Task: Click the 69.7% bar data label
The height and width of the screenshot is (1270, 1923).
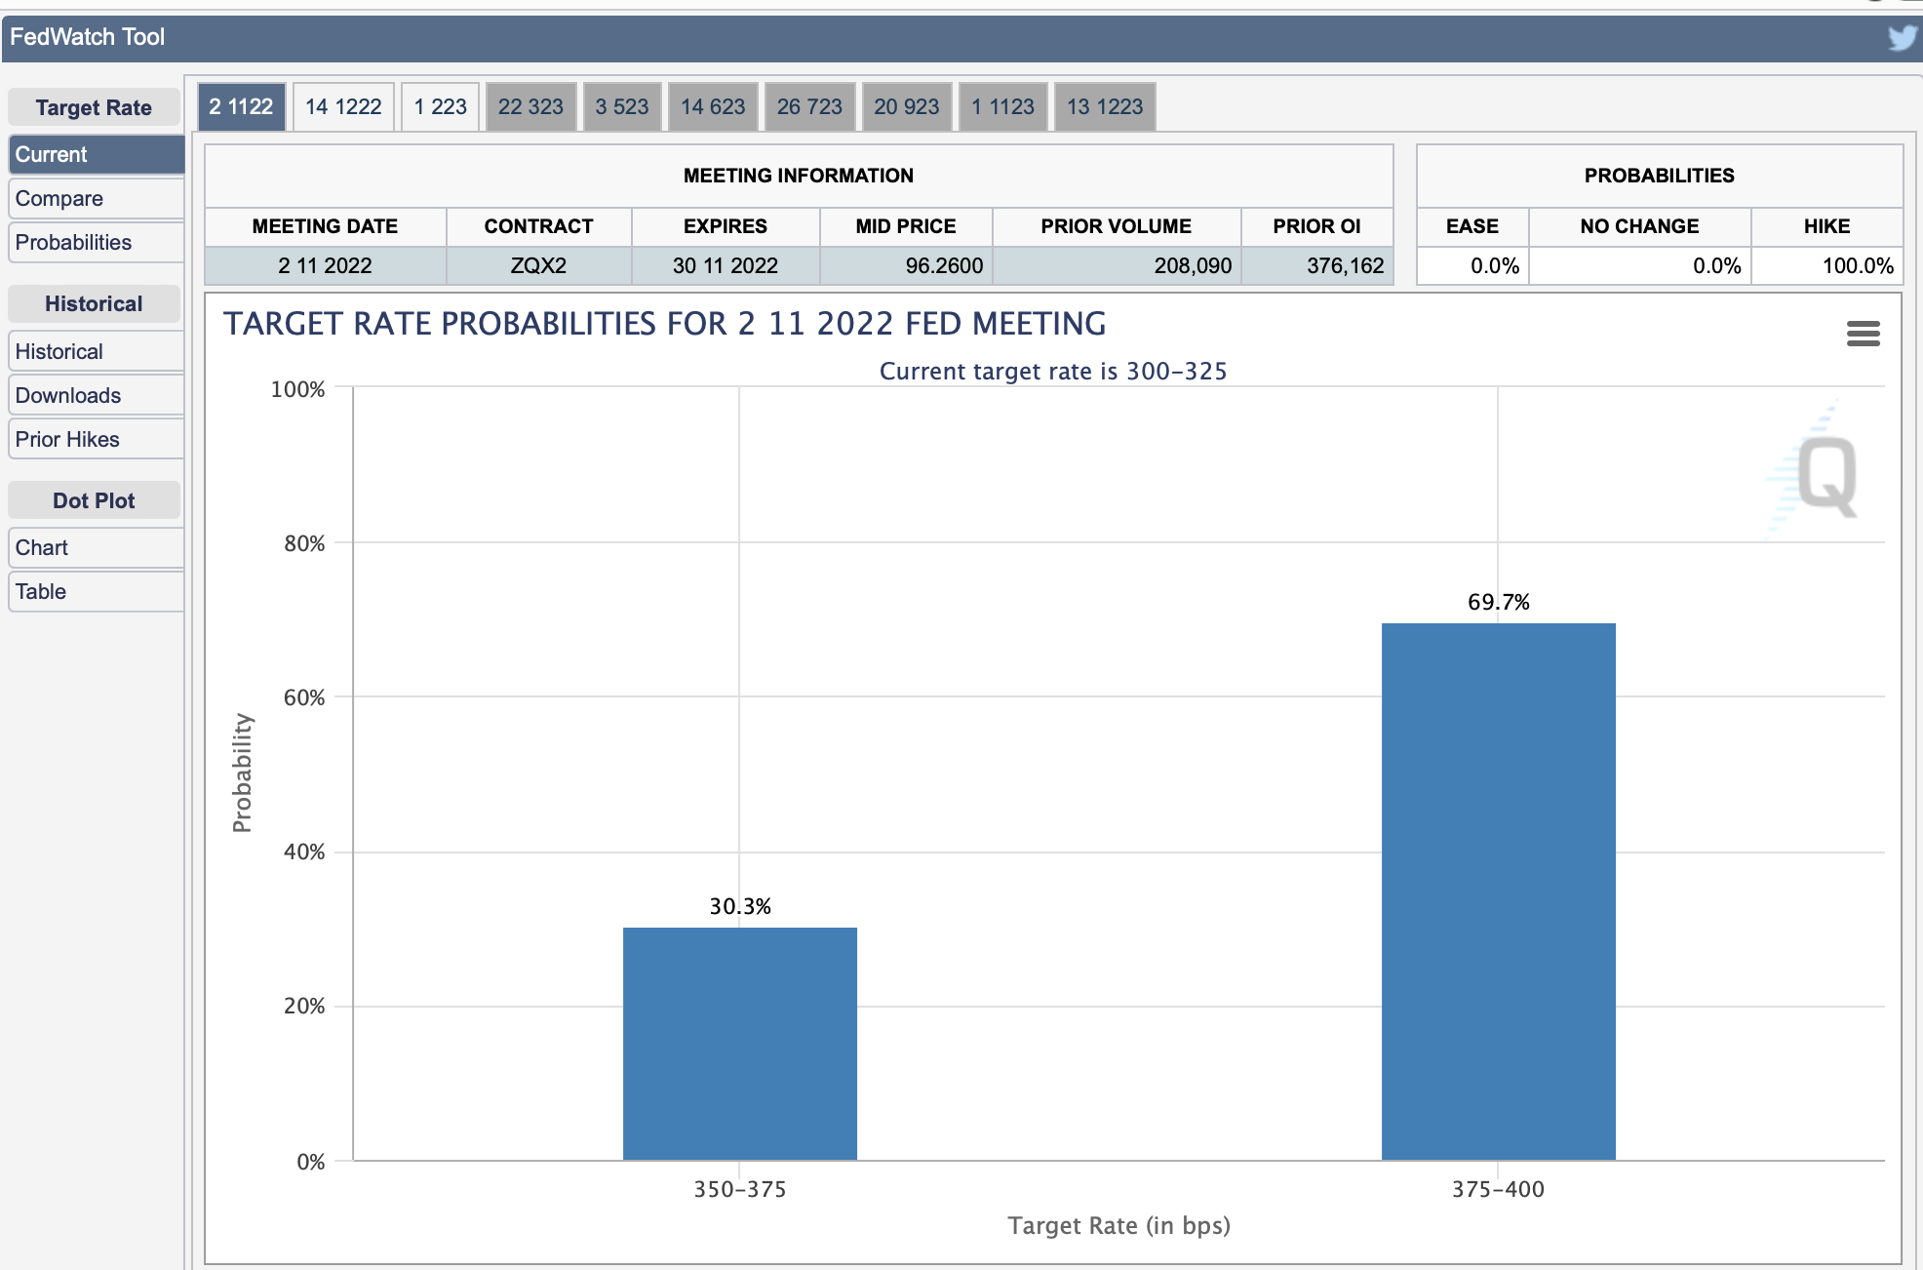Action: click(x=1499, y=602)
